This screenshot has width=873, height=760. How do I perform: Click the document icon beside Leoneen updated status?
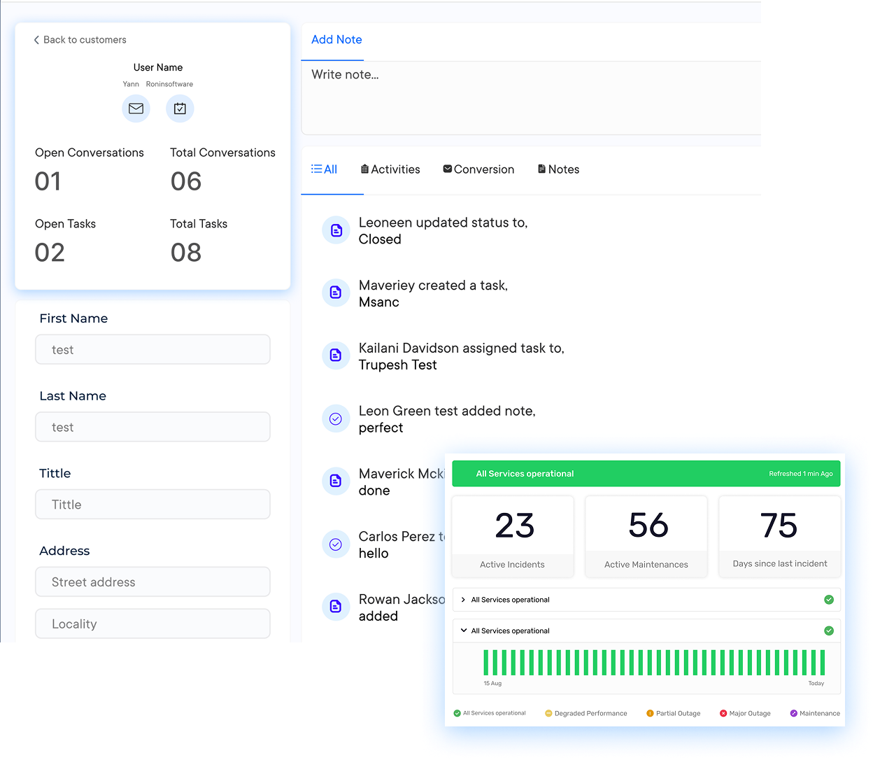pyautogui.click(x=336, y=230)
